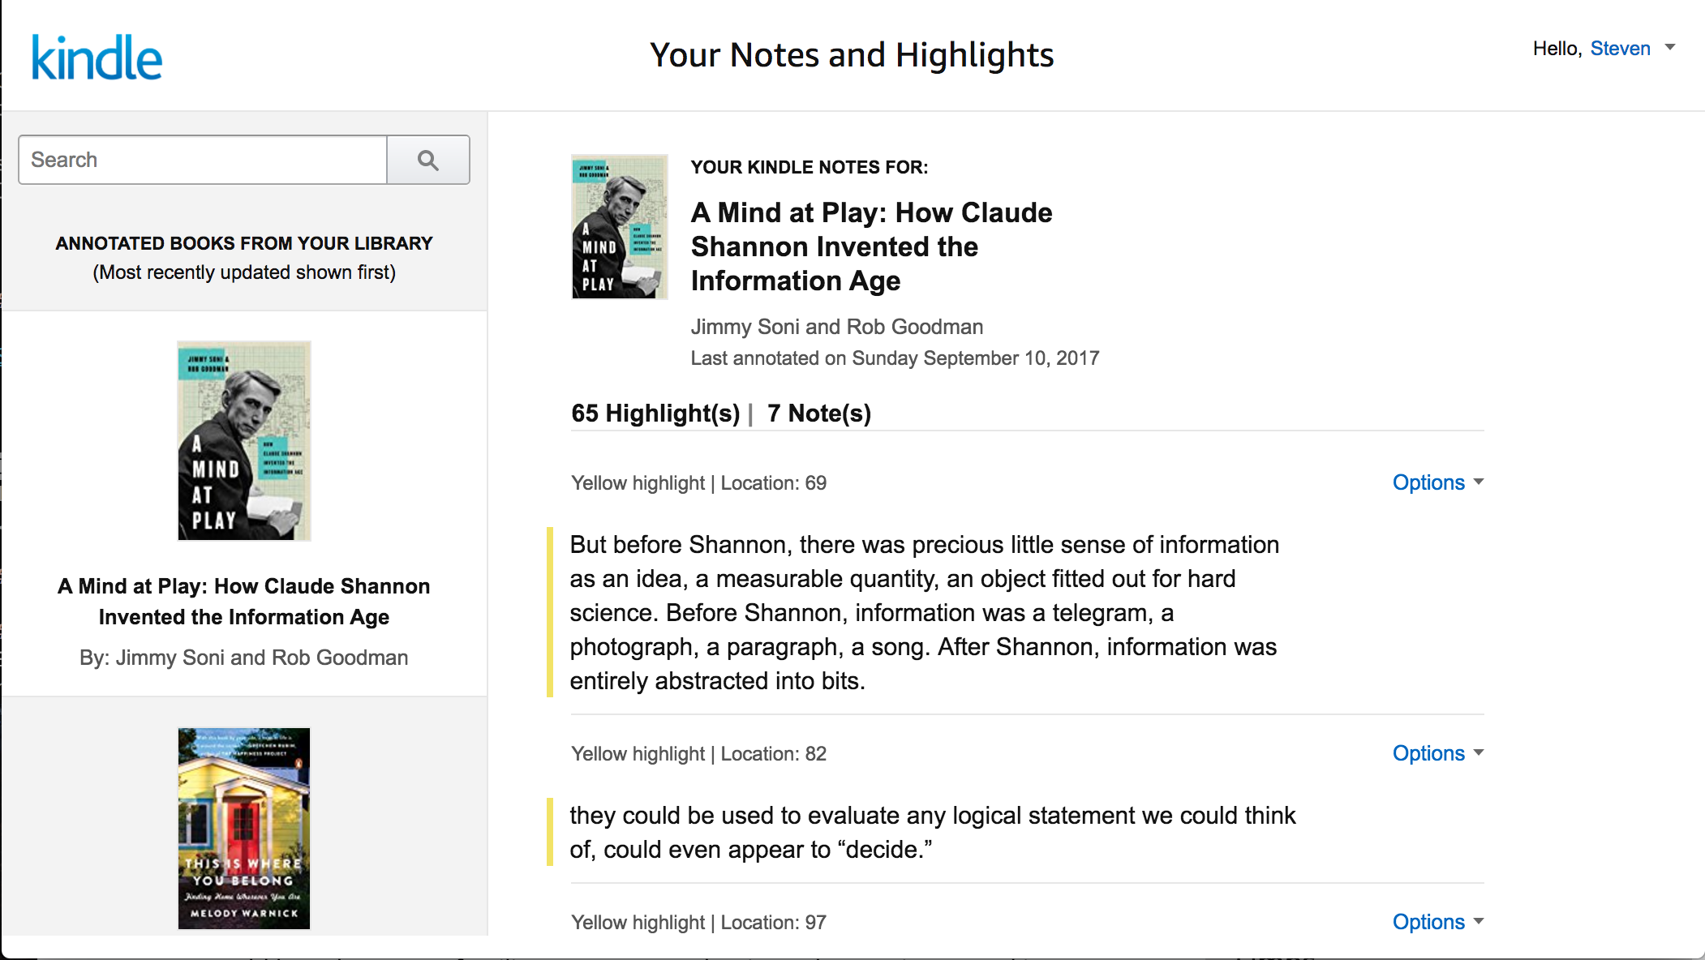Expand the account dropdown arrow beside Steven
Image resolution: width=1705 pixels, height=960 pixels.
coord(1670,48)
